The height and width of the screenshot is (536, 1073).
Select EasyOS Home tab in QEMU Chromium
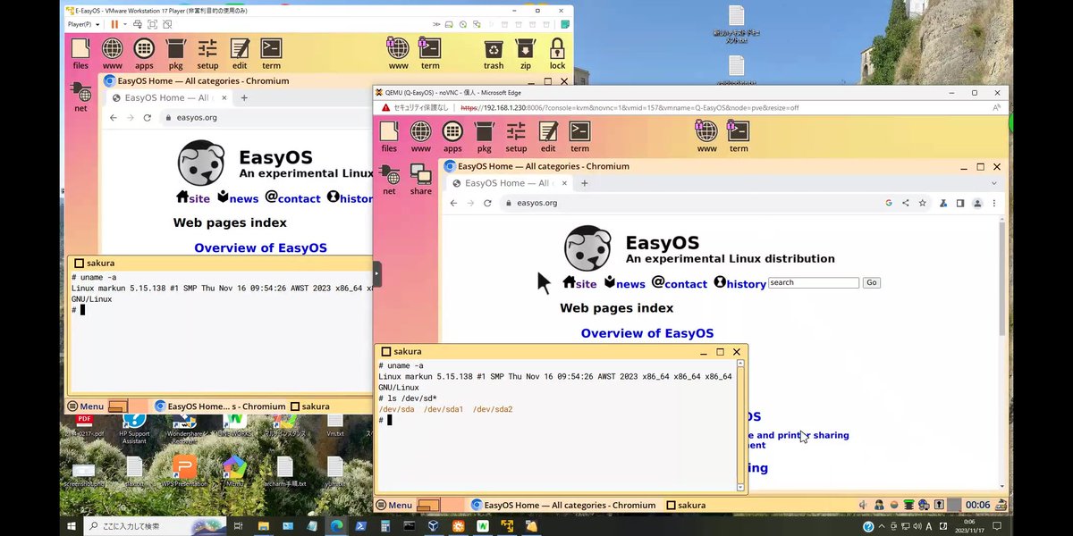point(509,183)
